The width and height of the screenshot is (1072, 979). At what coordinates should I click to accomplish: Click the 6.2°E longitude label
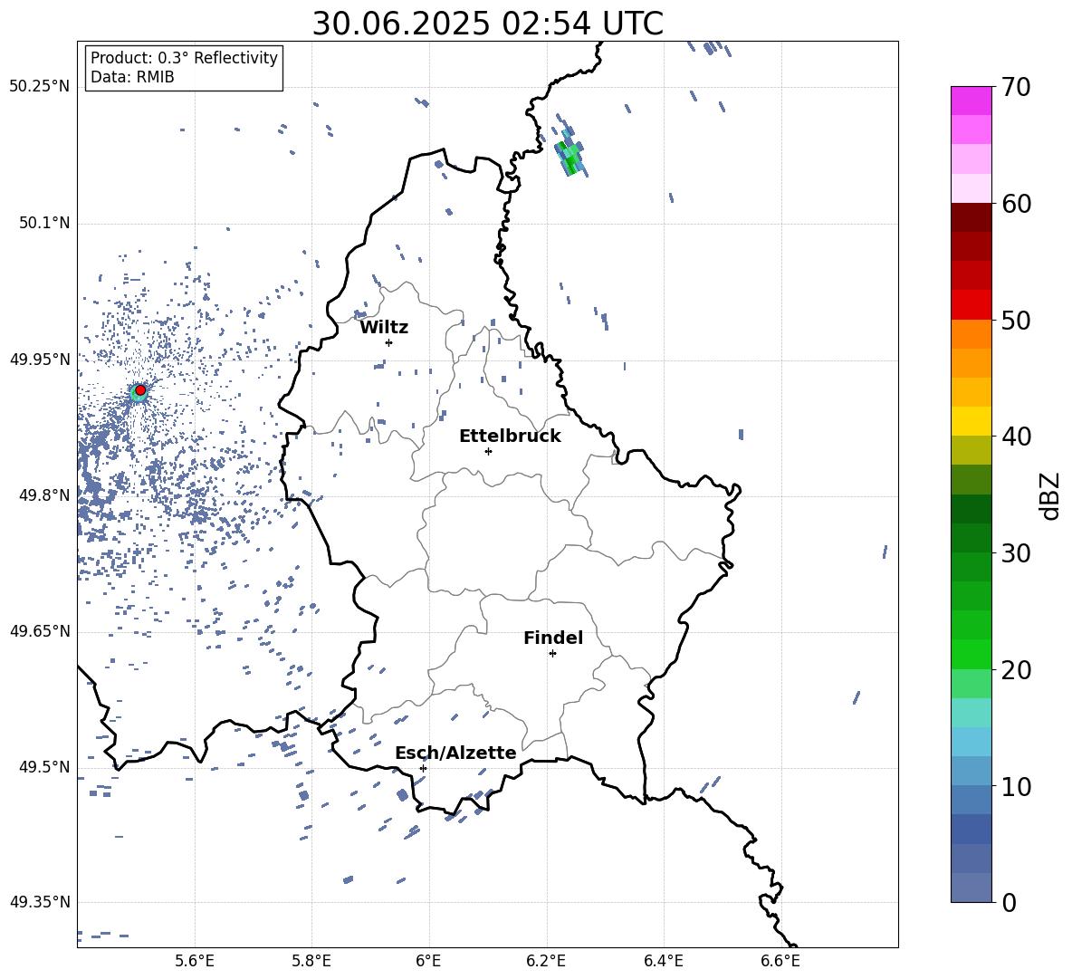click(x=546, y=961)
